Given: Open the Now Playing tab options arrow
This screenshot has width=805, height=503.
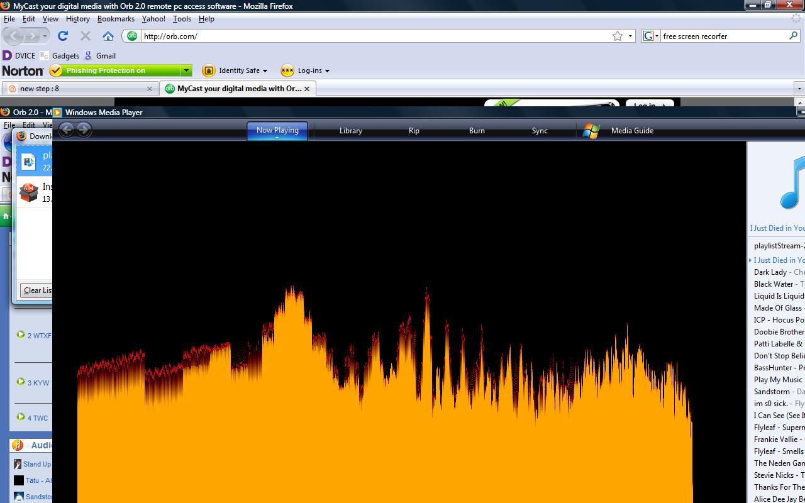Looking at the screenshot, I should [277, 137].
